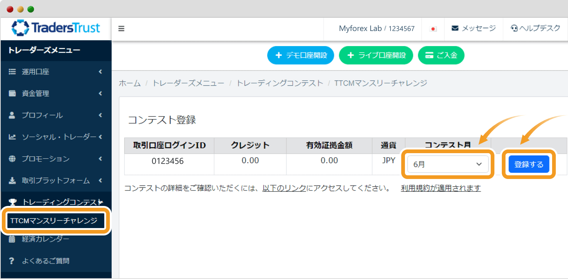The width and height of the screenshot is (568, 279).
Task: Select TTCMマンスリーチャレンジ in the sidebar
Action: click(x=56, y=221)
